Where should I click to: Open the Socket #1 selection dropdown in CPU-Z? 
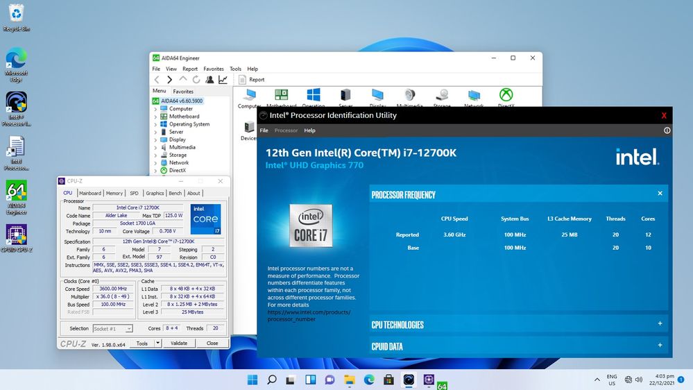[x=112, y=328]
